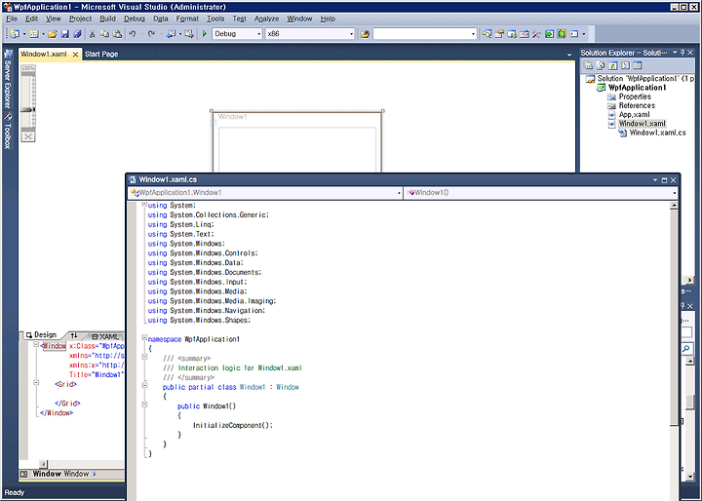Click the Add New Item toolbar icon
Viewport: 702px width, 501px height.
[x=34, y=34]
